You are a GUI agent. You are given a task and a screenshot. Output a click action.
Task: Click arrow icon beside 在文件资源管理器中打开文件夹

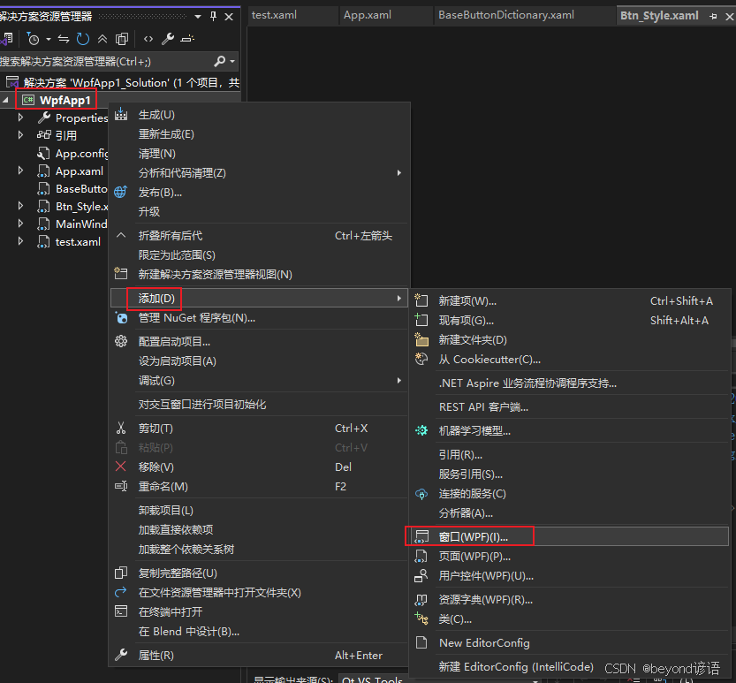[121, 592]
